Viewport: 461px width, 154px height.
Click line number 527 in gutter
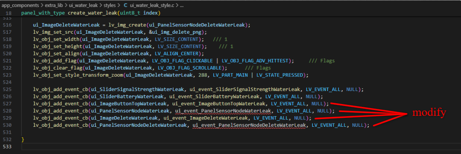[7, 104]
